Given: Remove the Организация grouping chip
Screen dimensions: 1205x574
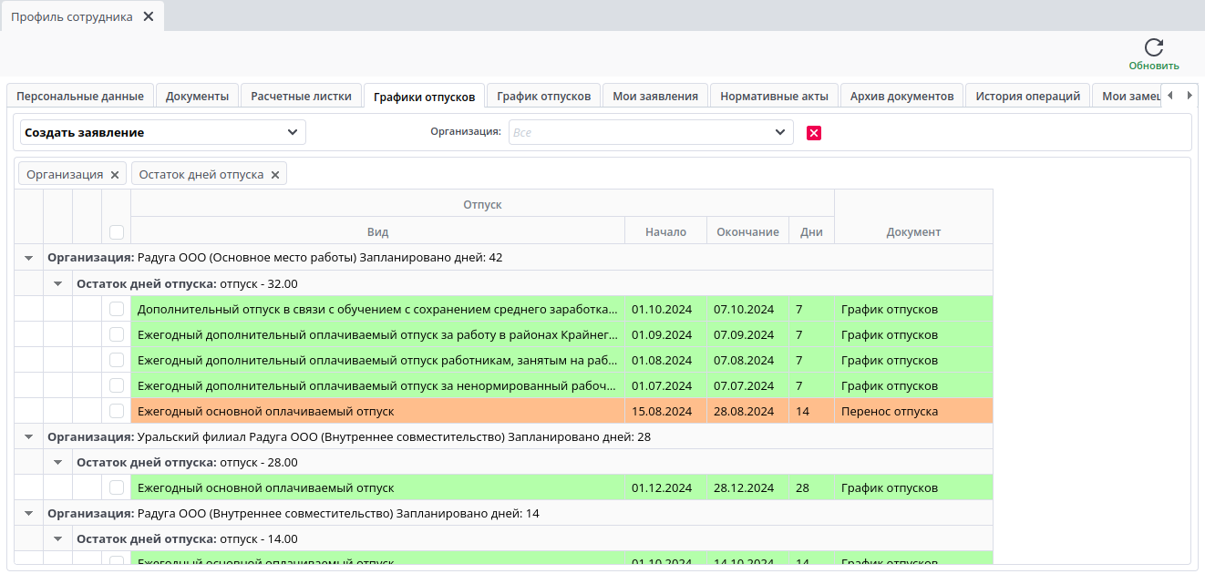Looking at the screenshot, I should click(x=115, y=175).
